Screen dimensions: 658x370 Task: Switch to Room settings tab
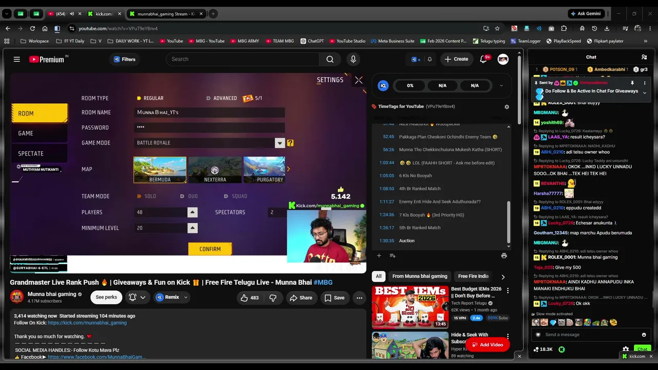40,114
